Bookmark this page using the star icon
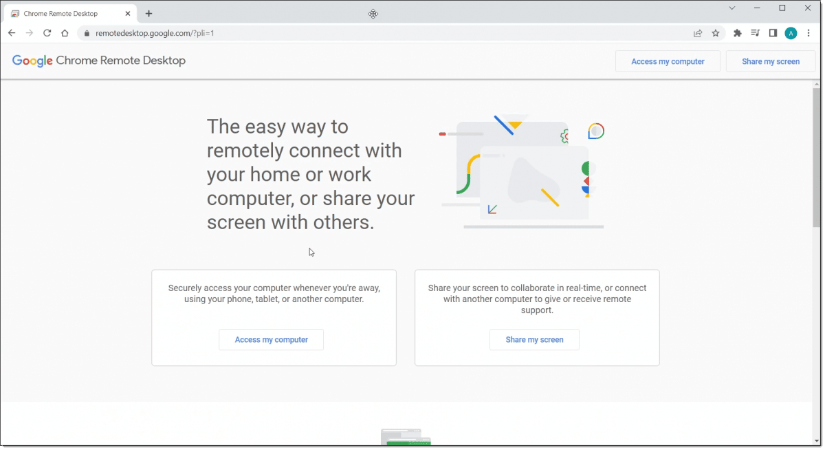This screenshot has width=825, height=450. (716, 32)
